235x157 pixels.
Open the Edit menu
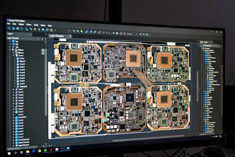[x=14, y=24]
